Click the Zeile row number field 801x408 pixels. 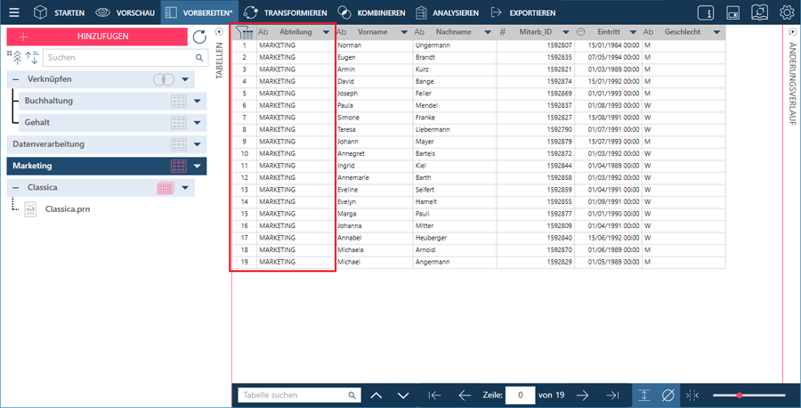point(520,396)
